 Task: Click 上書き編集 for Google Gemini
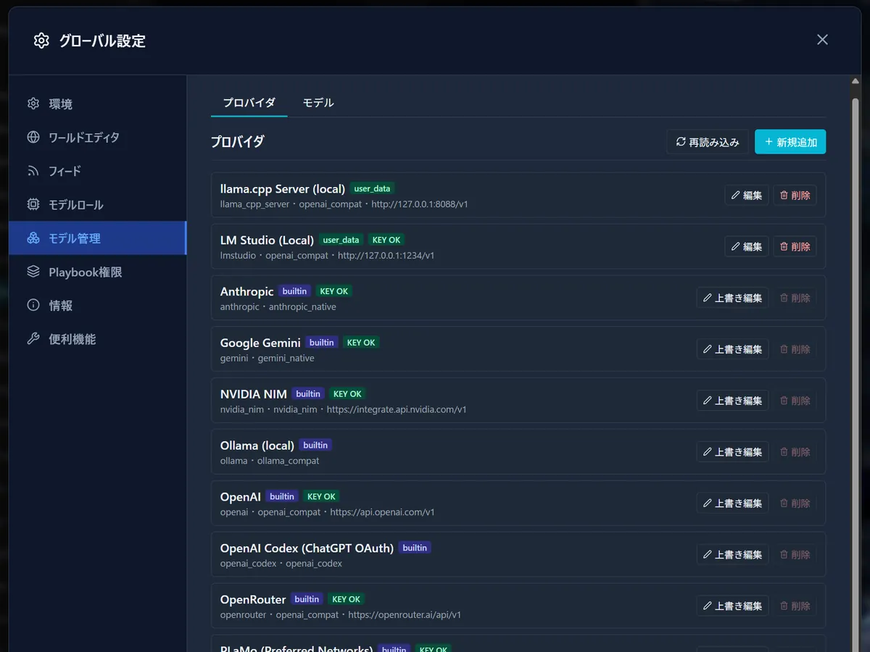(732, 349)
